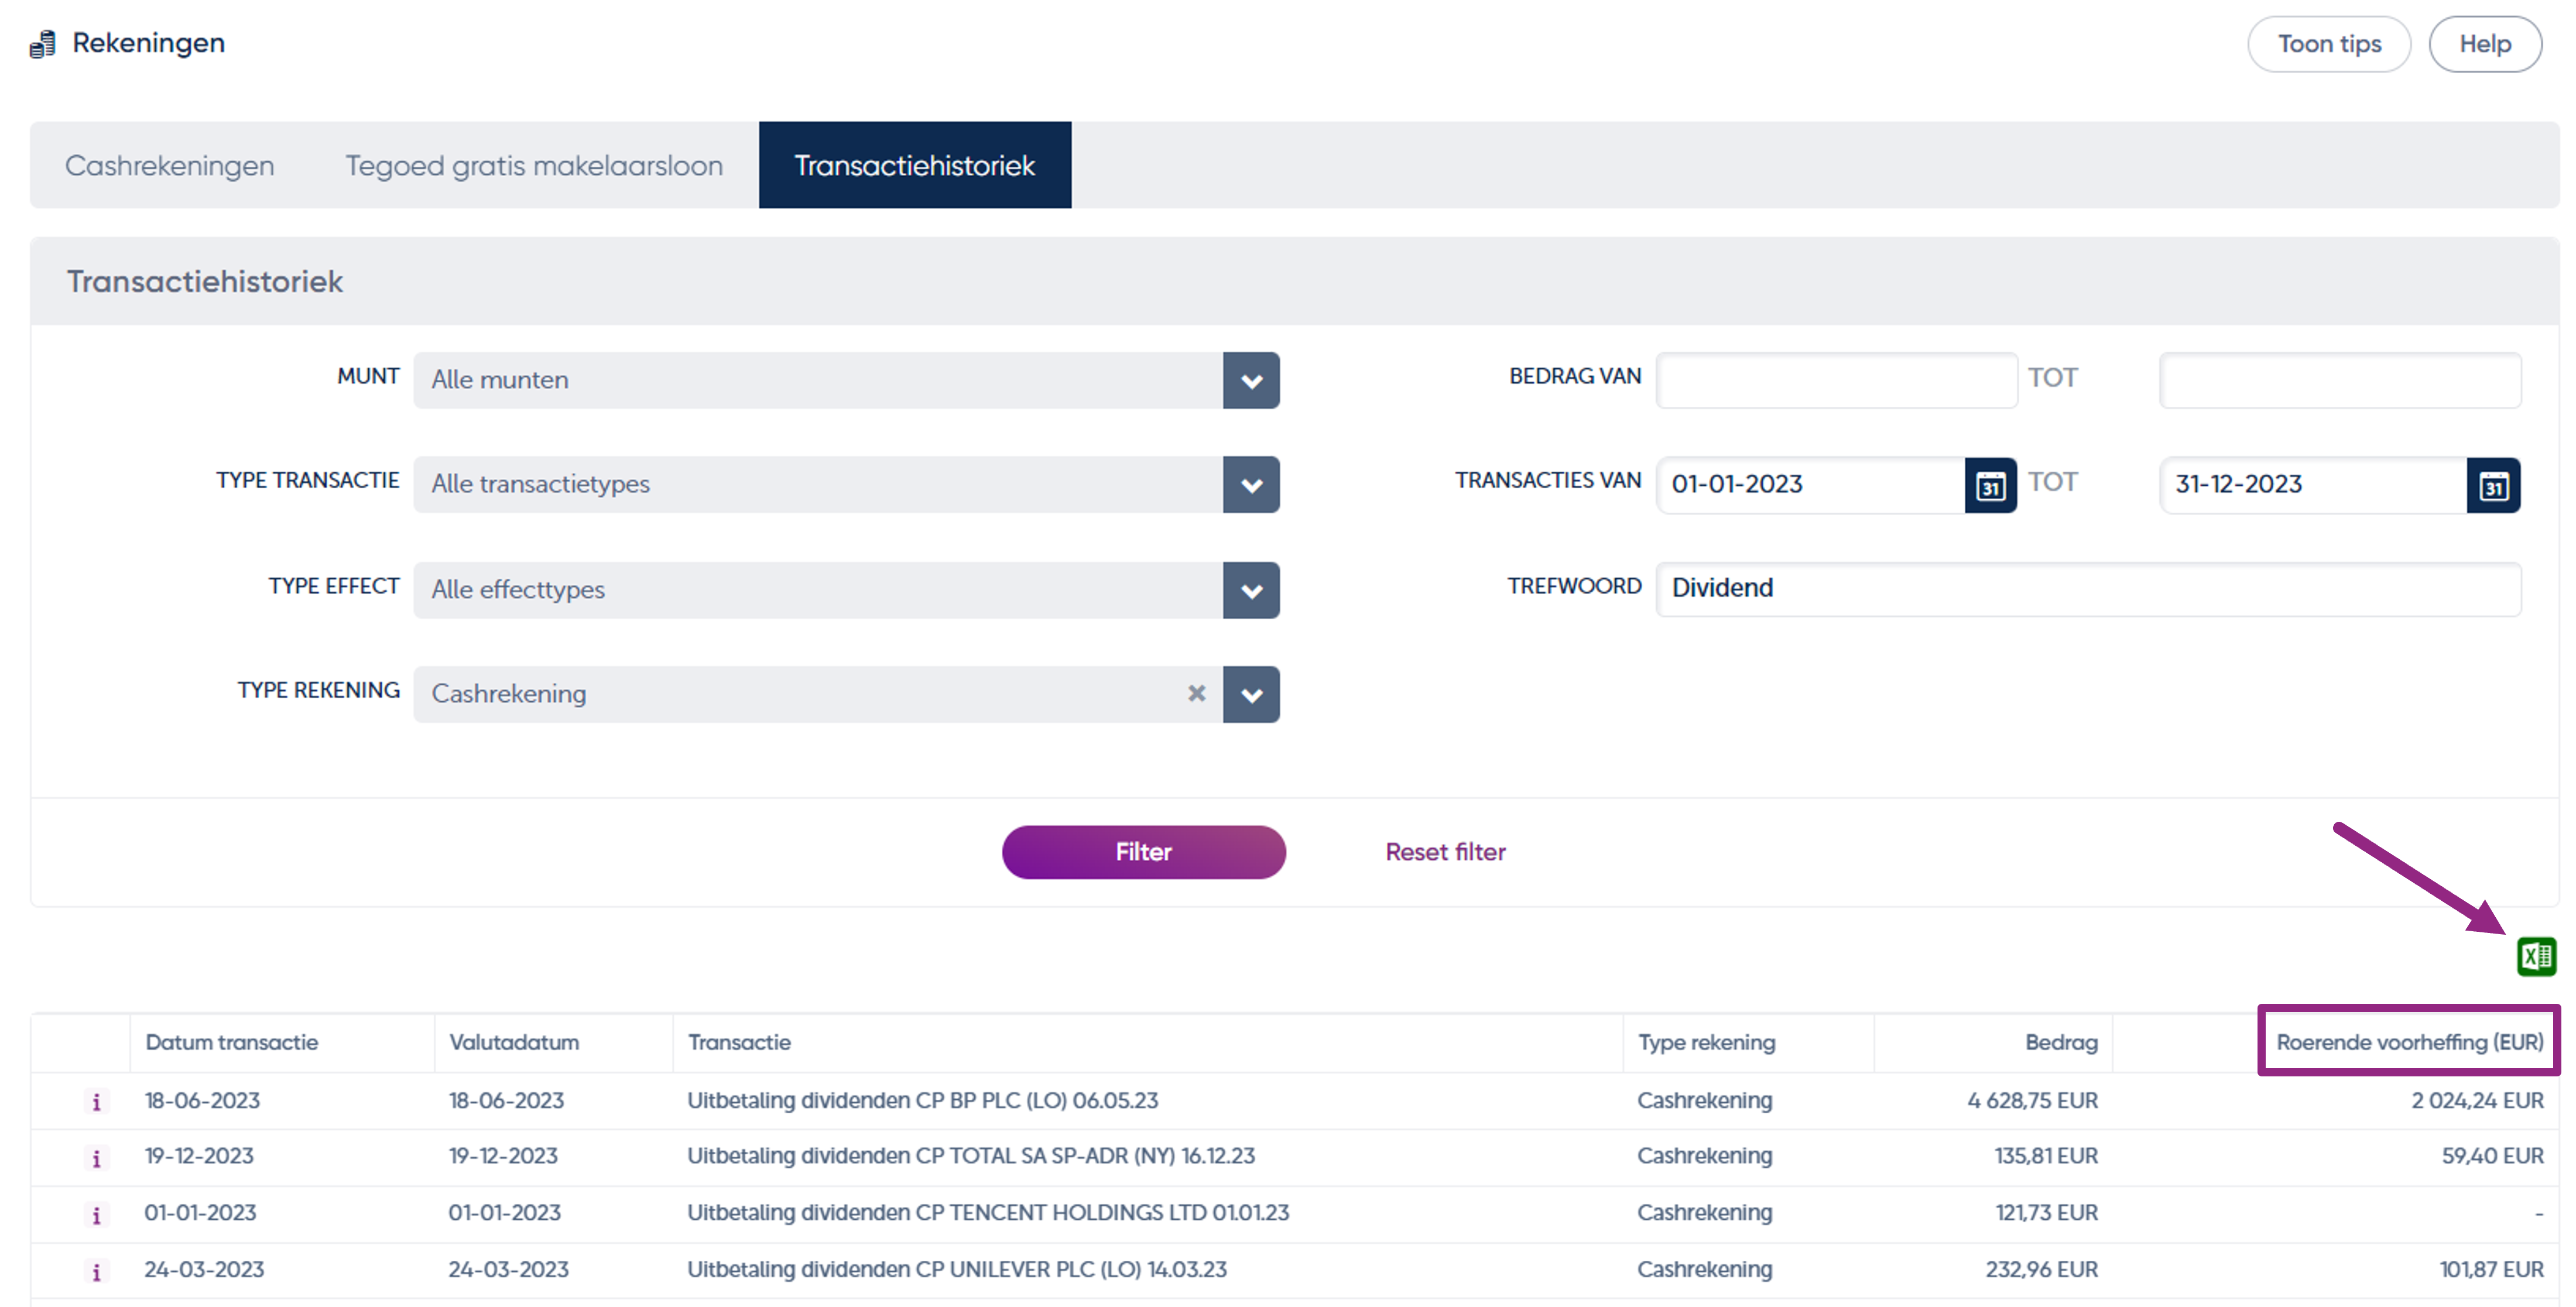This screenshot has width=2576, height=1307.
Task: Click the start date field 01-01-2023
Action: pos(1811,486)
